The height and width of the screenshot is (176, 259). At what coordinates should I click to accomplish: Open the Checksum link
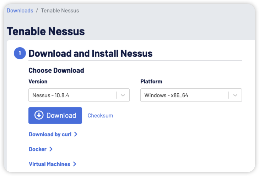point(100,116)
